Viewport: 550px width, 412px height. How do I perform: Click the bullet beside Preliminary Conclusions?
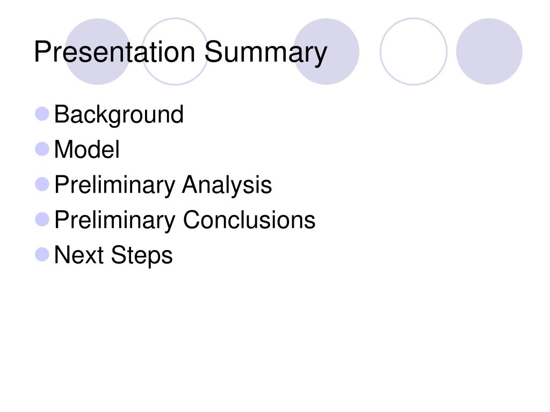coord(42,219)
